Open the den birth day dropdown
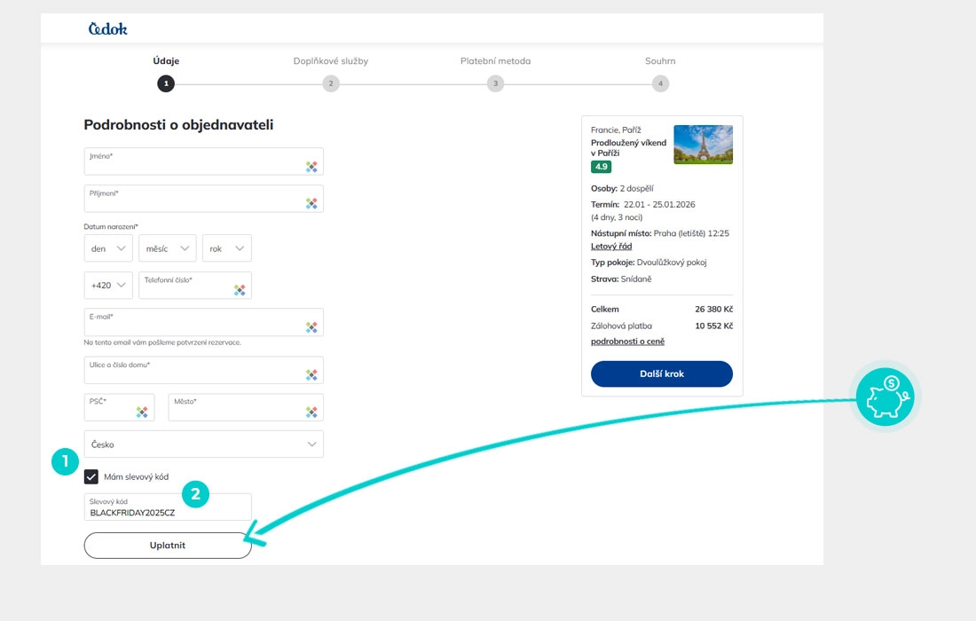 click(x=108, y=248)
